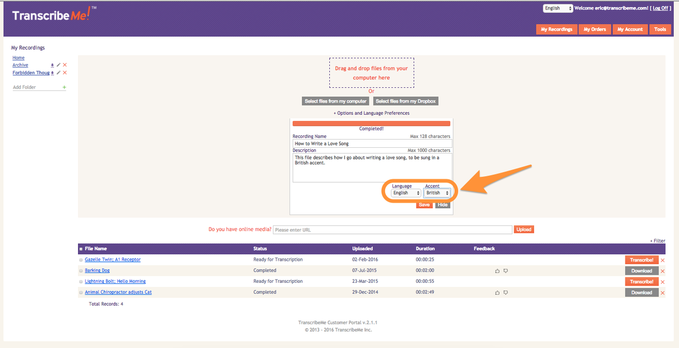
Task: Open the Tools tab
Action: tap(660, 30)
